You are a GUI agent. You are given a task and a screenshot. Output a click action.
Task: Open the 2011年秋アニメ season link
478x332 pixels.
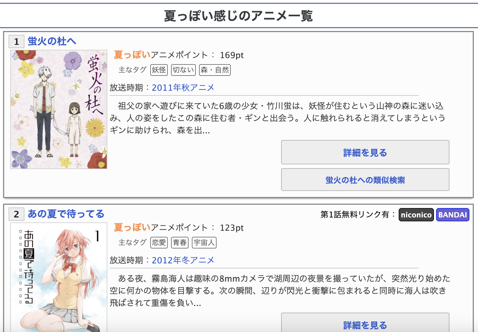[183, 88]
